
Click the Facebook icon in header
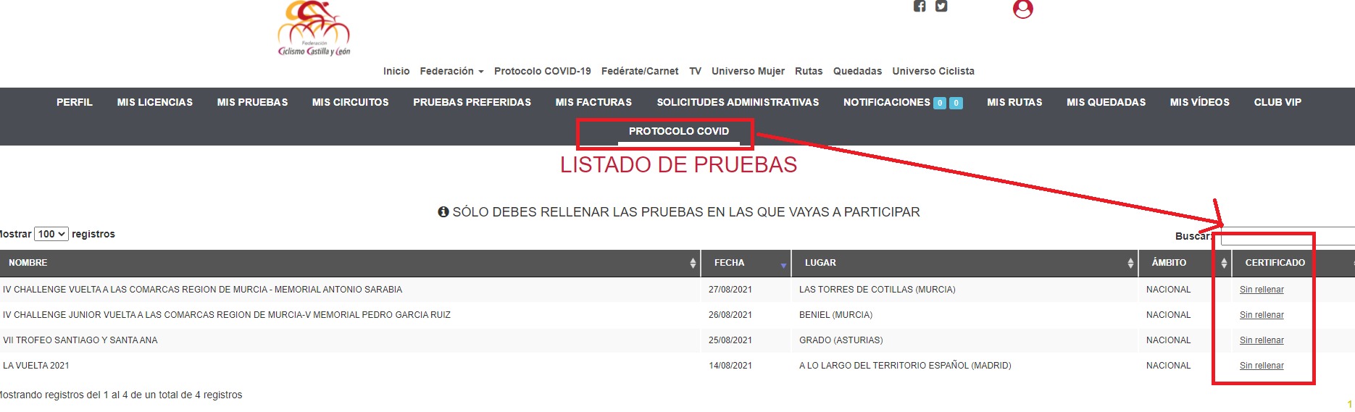click(x=920, y=6)
